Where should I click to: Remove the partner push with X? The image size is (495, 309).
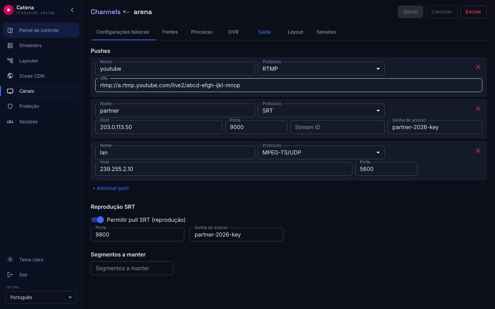[478, 109]
